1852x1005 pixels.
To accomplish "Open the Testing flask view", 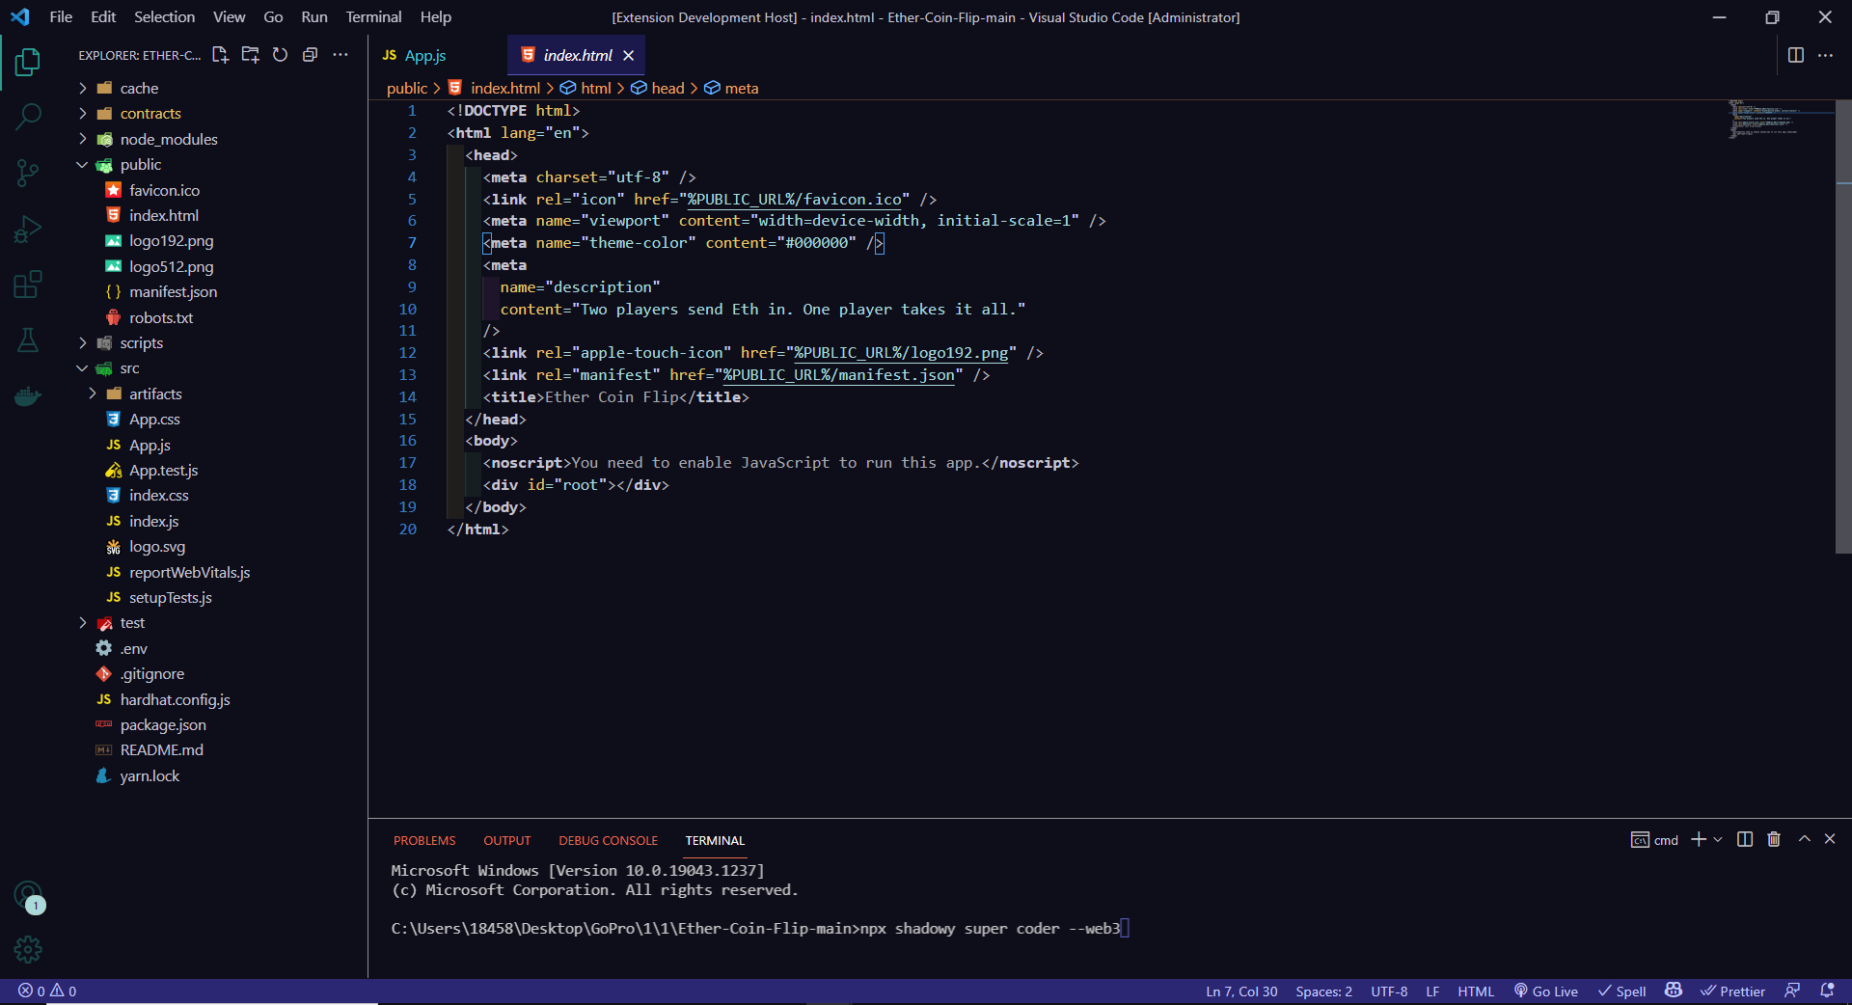I will pyautogui.click(x=28, y=340).
